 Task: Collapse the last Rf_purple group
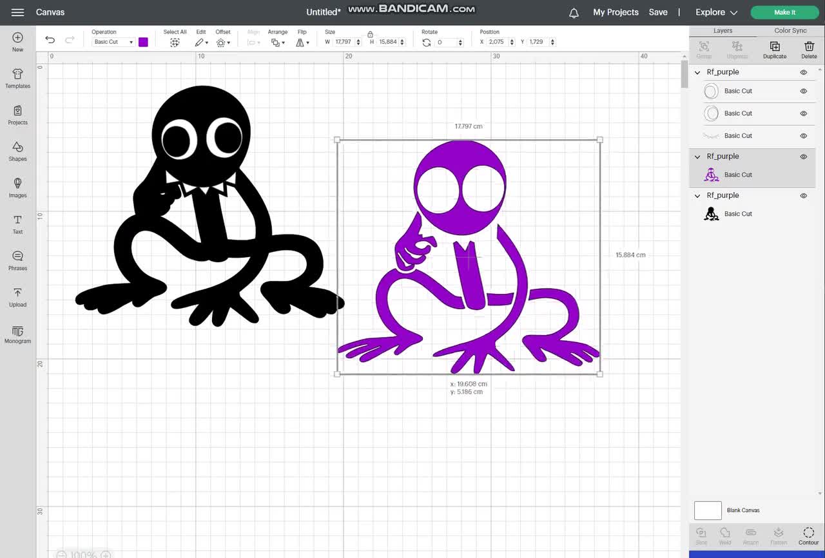[697, 196]
